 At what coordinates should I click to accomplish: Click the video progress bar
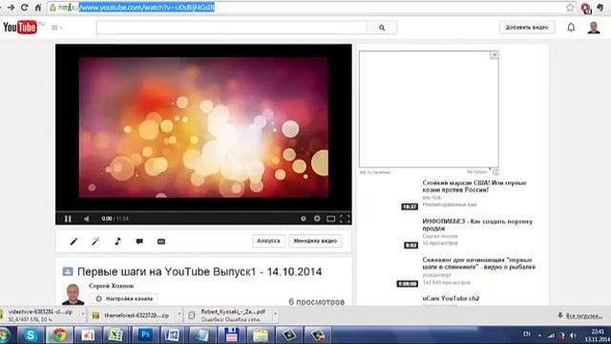203,212
